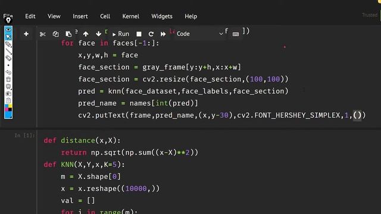Open the Kernel menu
Screen dimensions: 381x214
click(131, 16)
